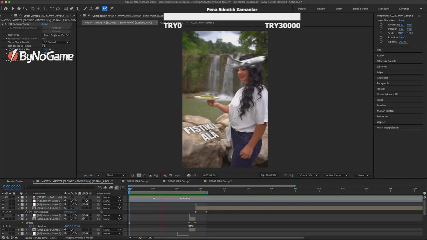Select the Zoom (magnifier) tool
The height and width of the screenshot is (240, 427).
click(25, 8)
